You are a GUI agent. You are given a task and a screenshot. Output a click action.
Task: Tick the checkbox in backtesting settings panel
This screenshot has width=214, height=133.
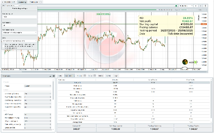(4, 46)
